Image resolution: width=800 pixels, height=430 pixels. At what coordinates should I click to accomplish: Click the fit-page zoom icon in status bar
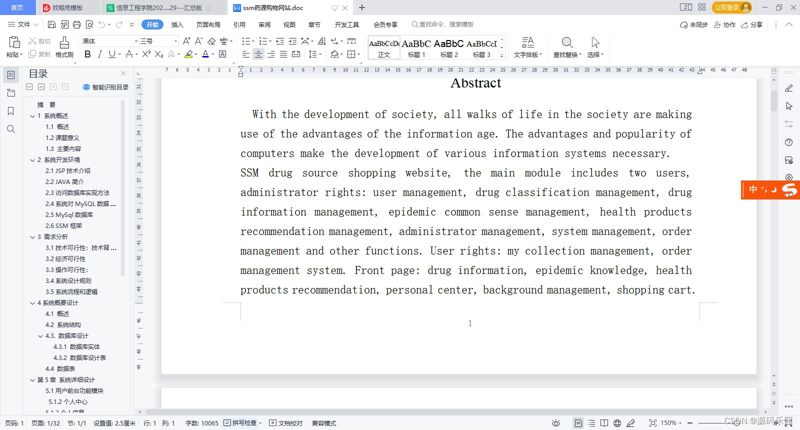[x=652, y=423]
